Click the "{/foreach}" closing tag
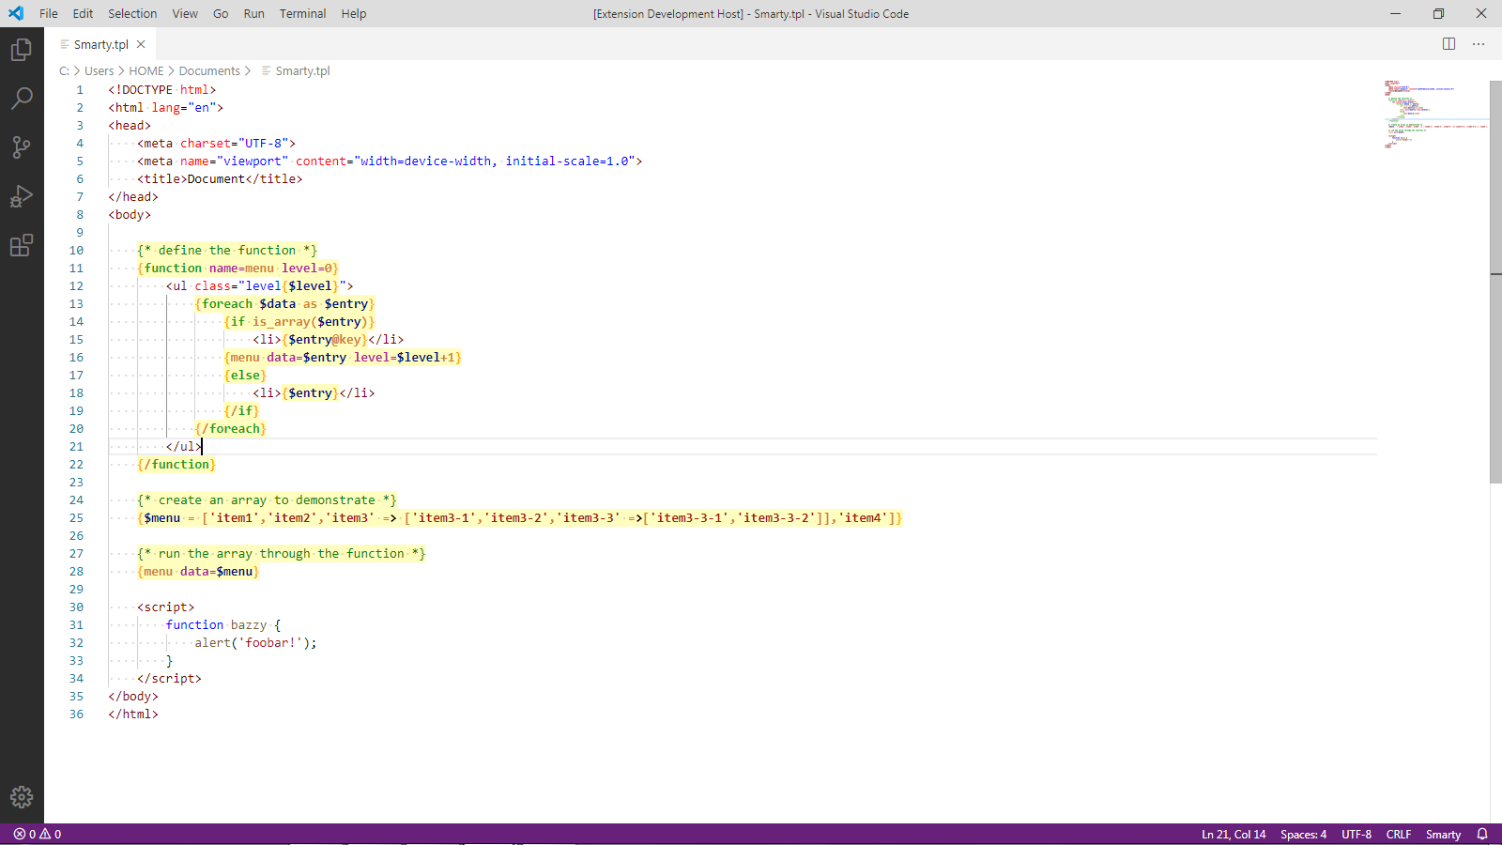The height and width of the screenshot is (845, 1502). (x=231, y=428)
